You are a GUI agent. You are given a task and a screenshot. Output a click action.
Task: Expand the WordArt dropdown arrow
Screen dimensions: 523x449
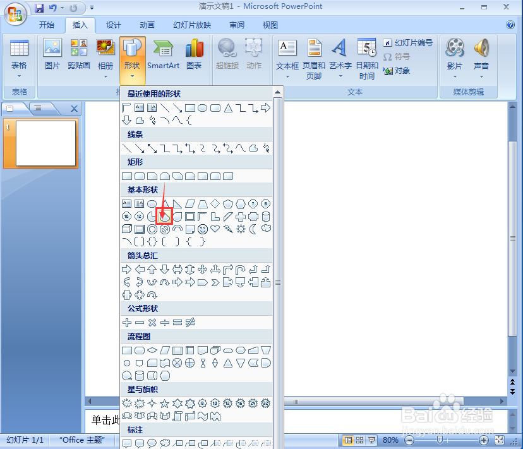[340, 76]
